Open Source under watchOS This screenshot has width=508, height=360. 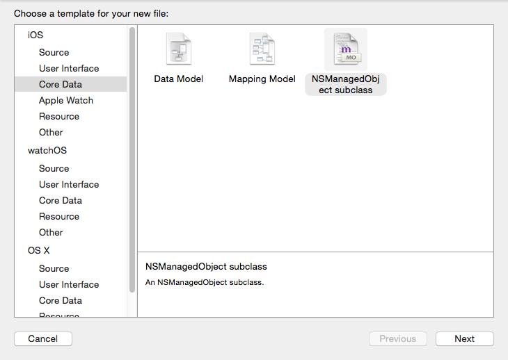54,168
